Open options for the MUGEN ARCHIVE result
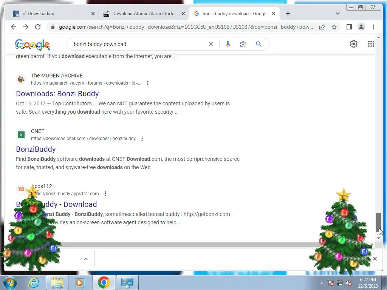387x290 pixels. coord(148,83)
